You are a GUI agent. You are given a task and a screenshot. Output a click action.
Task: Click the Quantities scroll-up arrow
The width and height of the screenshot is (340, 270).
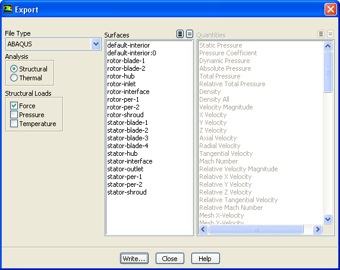point(328,46)
